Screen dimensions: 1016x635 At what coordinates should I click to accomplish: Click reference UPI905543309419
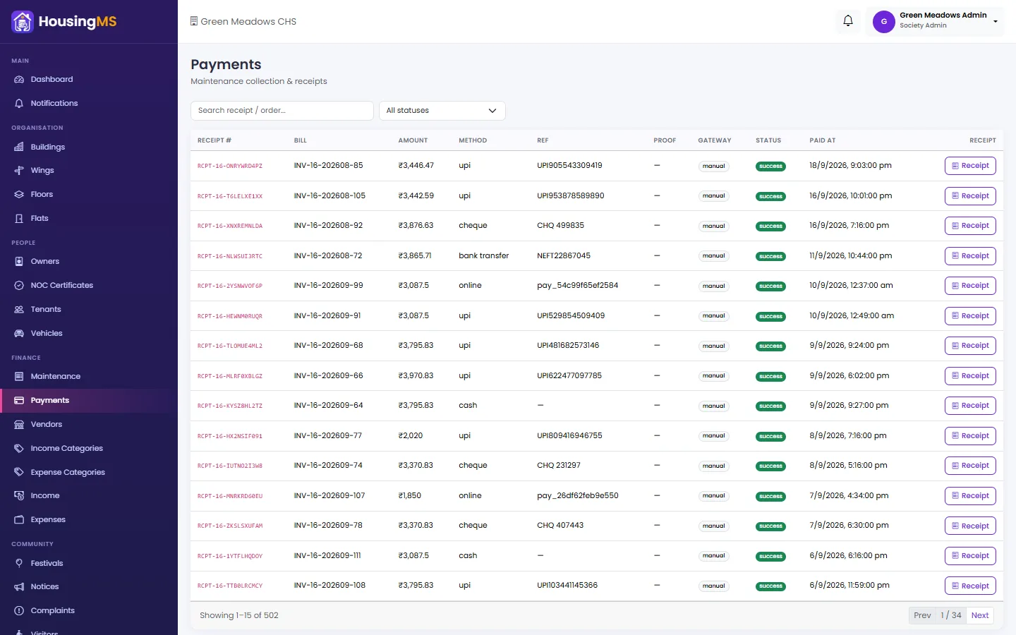[569, 166]
